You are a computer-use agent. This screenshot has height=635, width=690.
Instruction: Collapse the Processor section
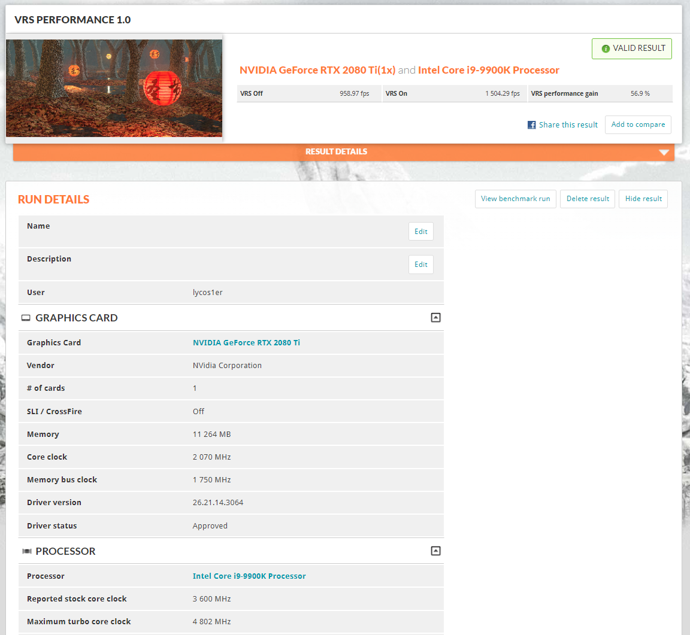pos(435,551)
